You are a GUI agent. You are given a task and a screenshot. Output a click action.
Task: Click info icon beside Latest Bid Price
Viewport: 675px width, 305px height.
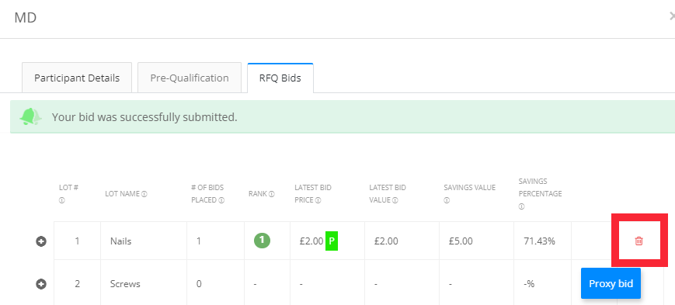(318, 200)
